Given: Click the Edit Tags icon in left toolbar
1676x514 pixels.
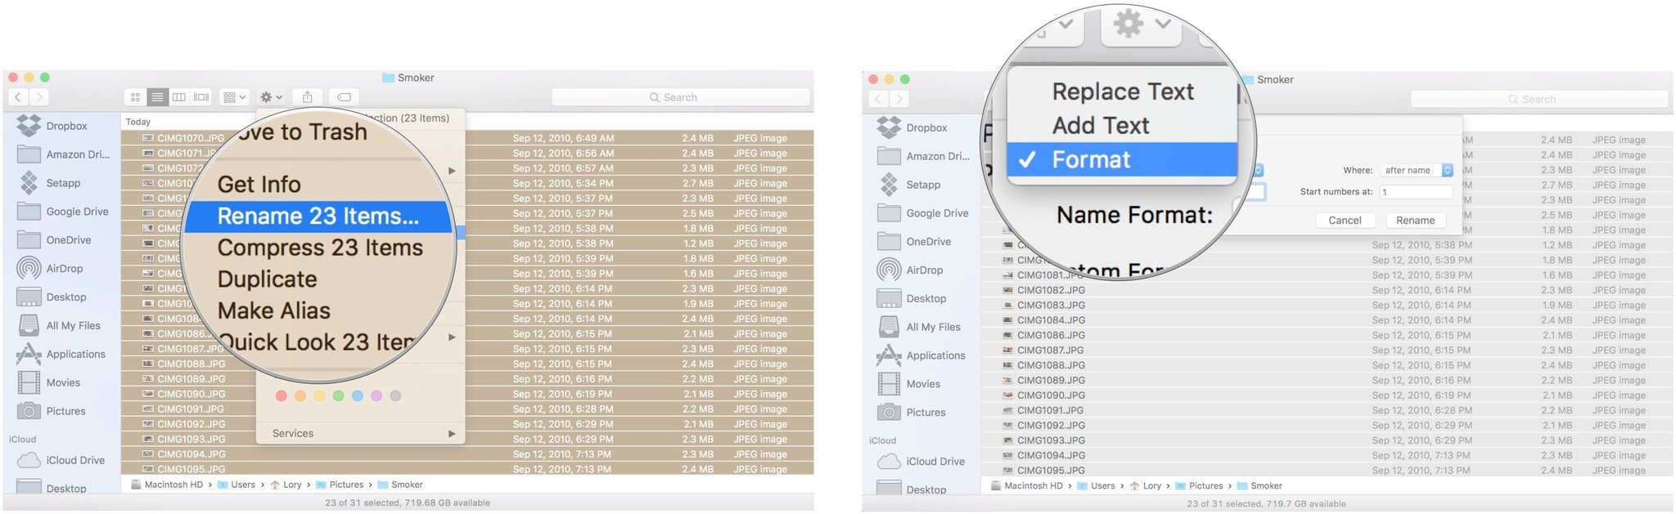Looking at the screenshot, I should pos(345,97).
